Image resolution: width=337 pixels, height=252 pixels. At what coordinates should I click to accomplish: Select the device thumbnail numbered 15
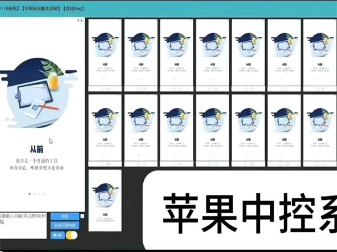point(212,55)
